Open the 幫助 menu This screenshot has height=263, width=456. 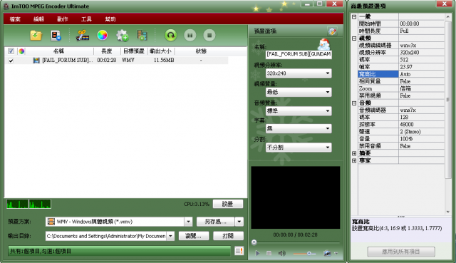(x=110, y=19)
